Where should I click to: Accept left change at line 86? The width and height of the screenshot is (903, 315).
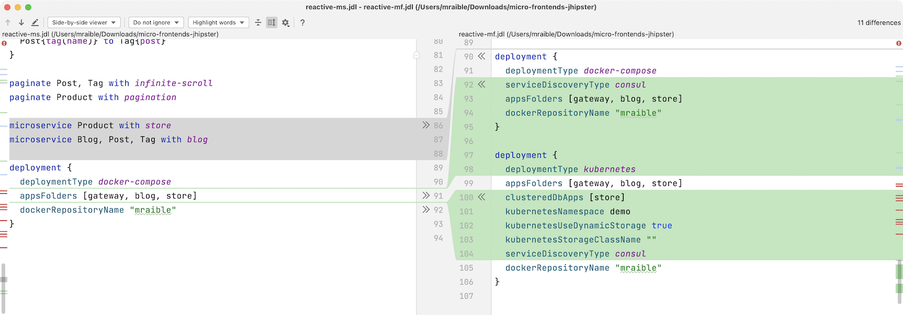point(426,125)
